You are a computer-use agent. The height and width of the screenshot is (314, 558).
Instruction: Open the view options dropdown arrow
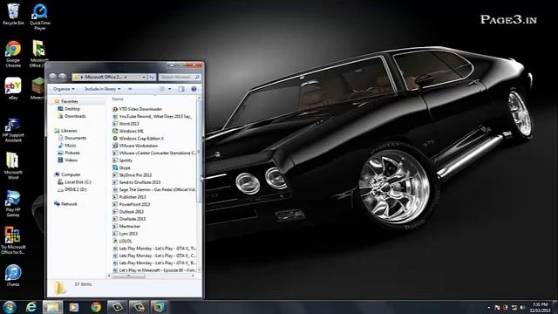tap(170, 89)
